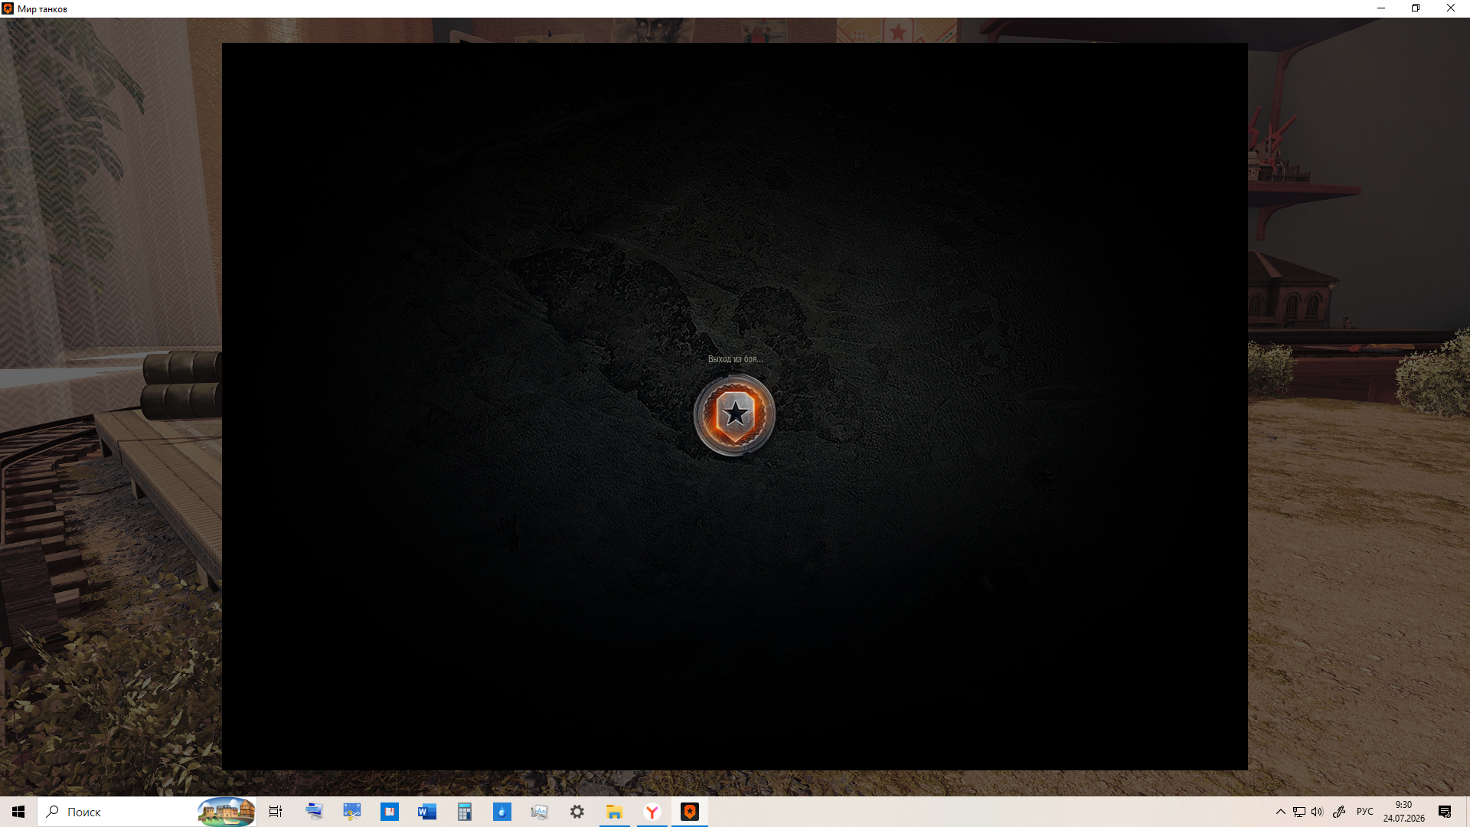Open the system monitor taskbar icon
Viewport: 1470px width, 827px height.
[539, 812]
